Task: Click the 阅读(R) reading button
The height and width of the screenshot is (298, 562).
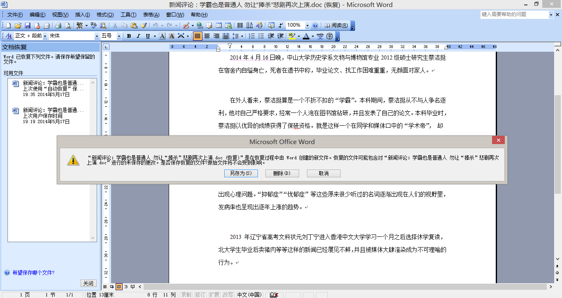Action: [336, 25]
